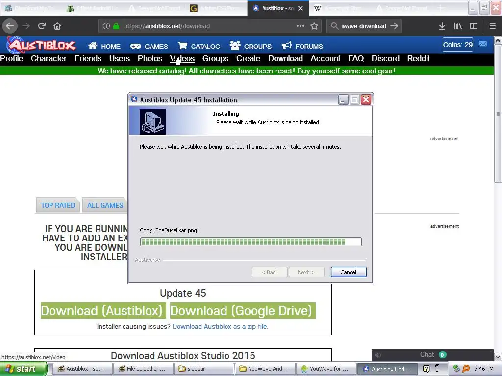The width and height of the screenshot is (502, 376).
Task: Bookmark this page with the star icon
Action: click(314, 26)
